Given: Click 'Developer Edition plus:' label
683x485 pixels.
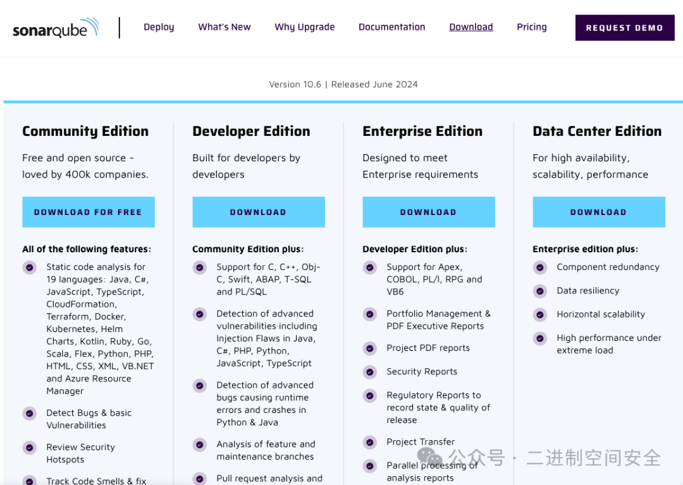Looking at the screenshot, I should pyautogui.click(x=415, y=249).
